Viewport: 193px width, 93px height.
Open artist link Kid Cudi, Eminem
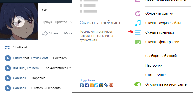tap(26, 68)
